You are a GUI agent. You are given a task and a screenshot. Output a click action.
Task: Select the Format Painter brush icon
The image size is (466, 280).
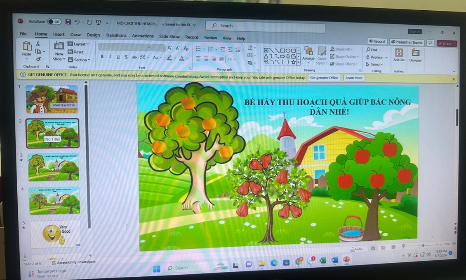click(x=38, y=59)
